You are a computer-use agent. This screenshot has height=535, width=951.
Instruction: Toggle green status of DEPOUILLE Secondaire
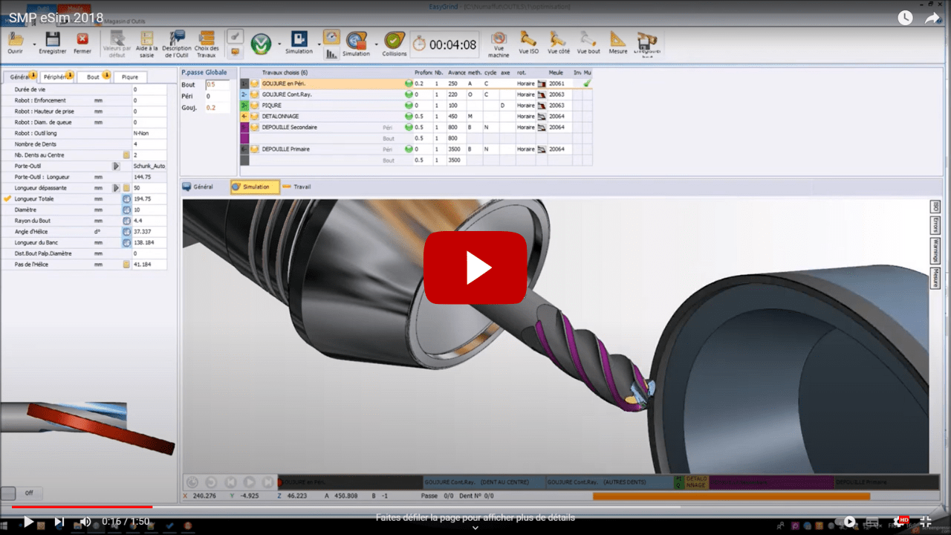(x=409, y=127)
